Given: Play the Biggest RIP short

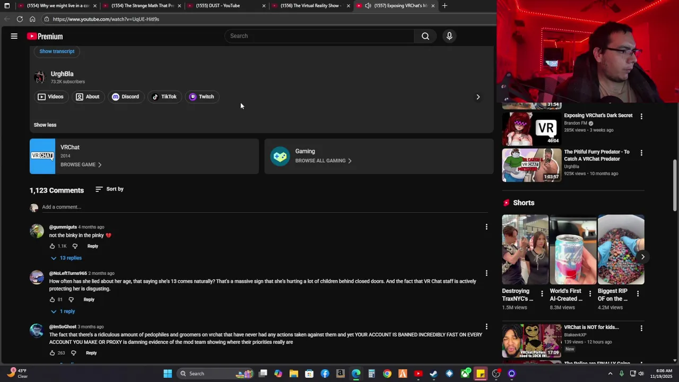Looking at the screenshot, I should 621,250.
